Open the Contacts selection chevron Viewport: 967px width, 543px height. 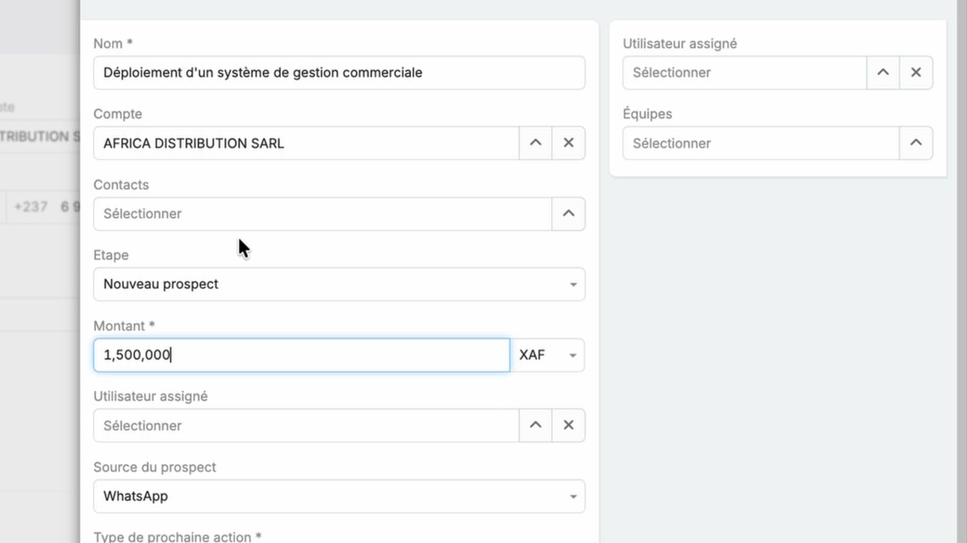[x=568, y=214]
